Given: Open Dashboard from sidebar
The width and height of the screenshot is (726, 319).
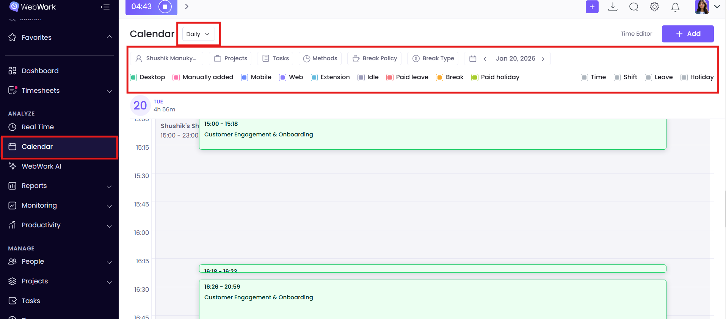Looking at the screenshot, I should (40, 71).
